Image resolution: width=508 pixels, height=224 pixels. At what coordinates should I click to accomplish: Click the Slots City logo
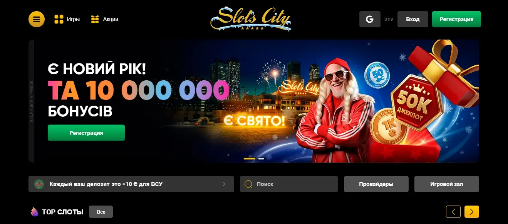coord(251,18)
